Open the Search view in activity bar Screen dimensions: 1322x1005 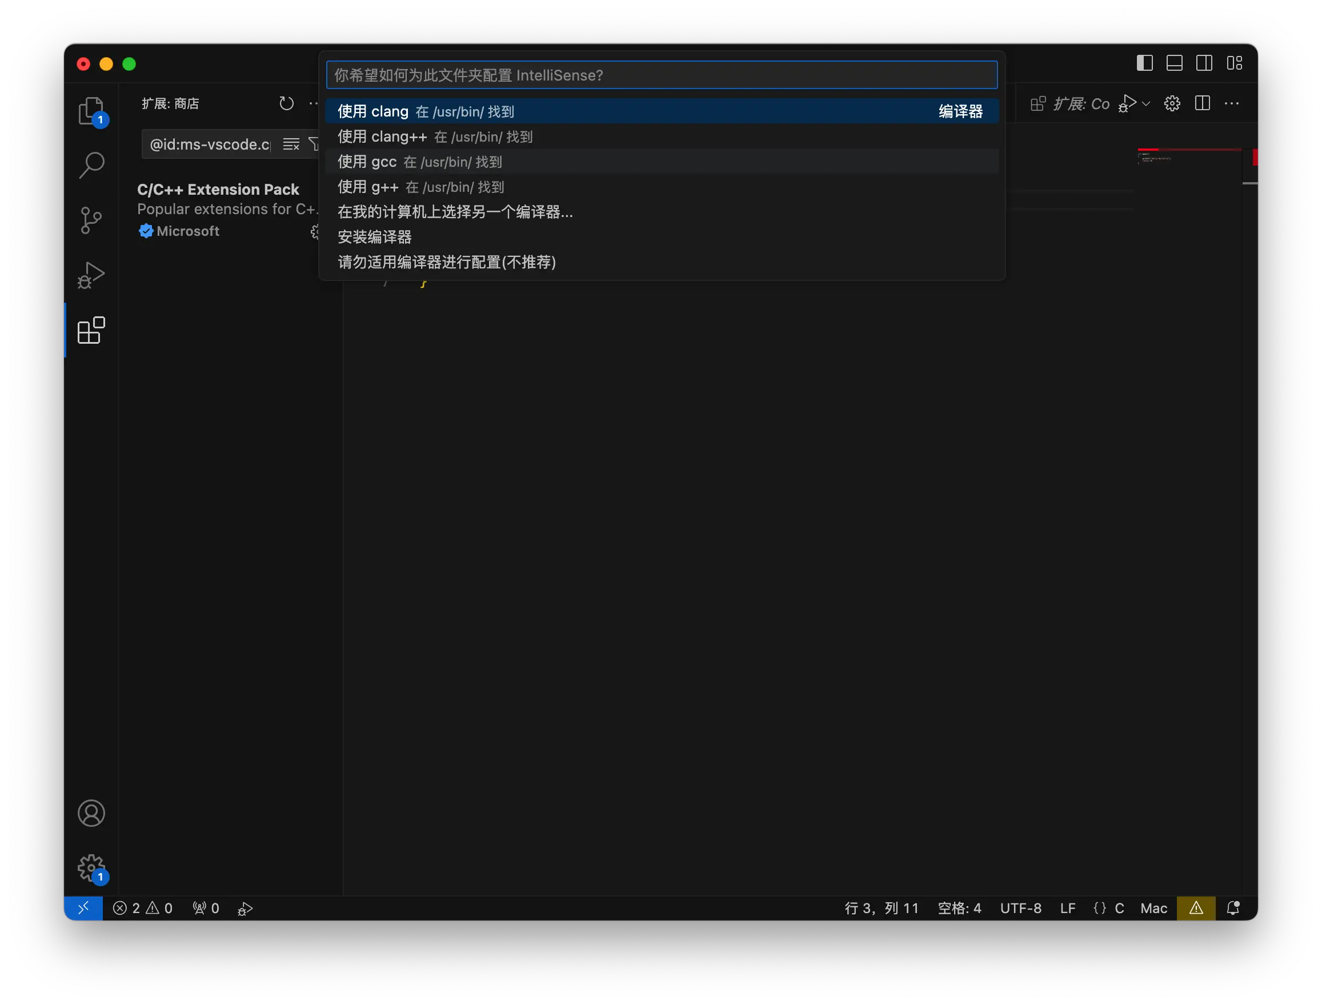(x=91, y=165)
